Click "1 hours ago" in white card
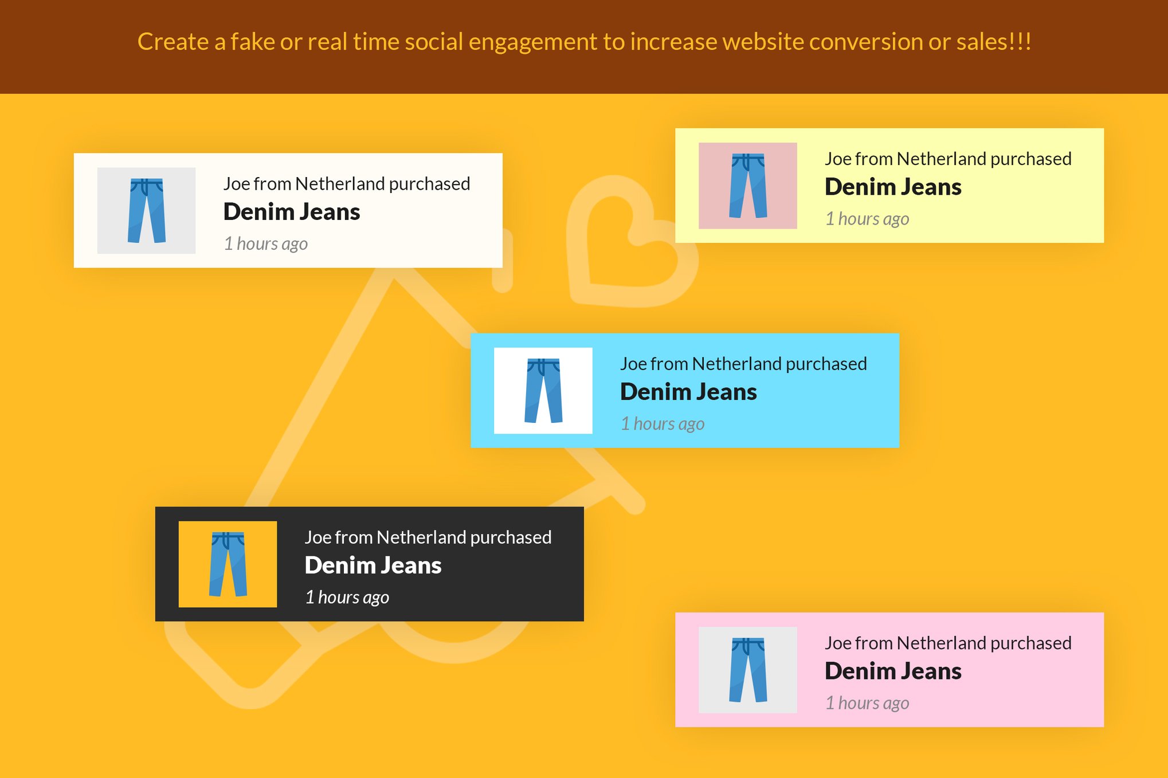The image size is (1168, 778). click(x=266, y=243)
